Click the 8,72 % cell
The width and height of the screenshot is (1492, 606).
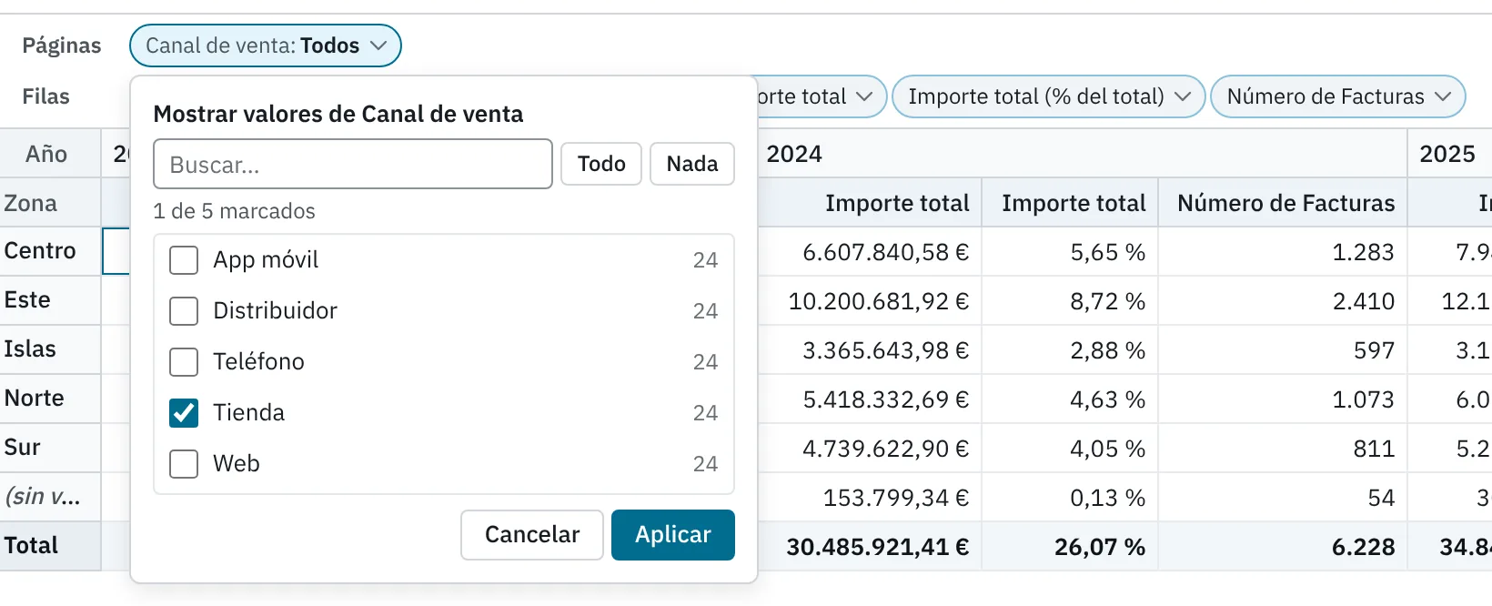pyautogui.click(x=1070, y=301)
